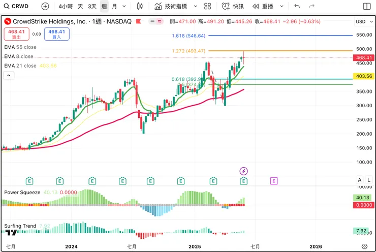The height and width of the screenshot is (252, 376).
Task: Select the 週 weekly timeframe
Action: click(104, 6)
